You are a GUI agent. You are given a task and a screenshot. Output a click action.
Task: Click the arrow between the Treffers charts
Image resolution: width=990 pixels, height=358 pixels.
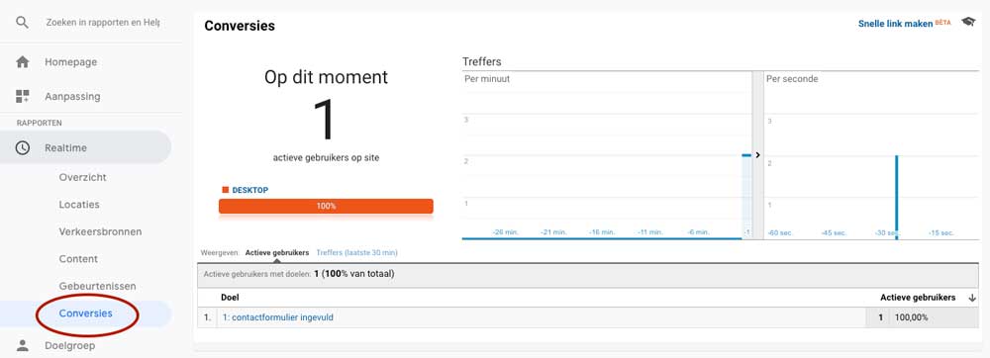point(757,155)
